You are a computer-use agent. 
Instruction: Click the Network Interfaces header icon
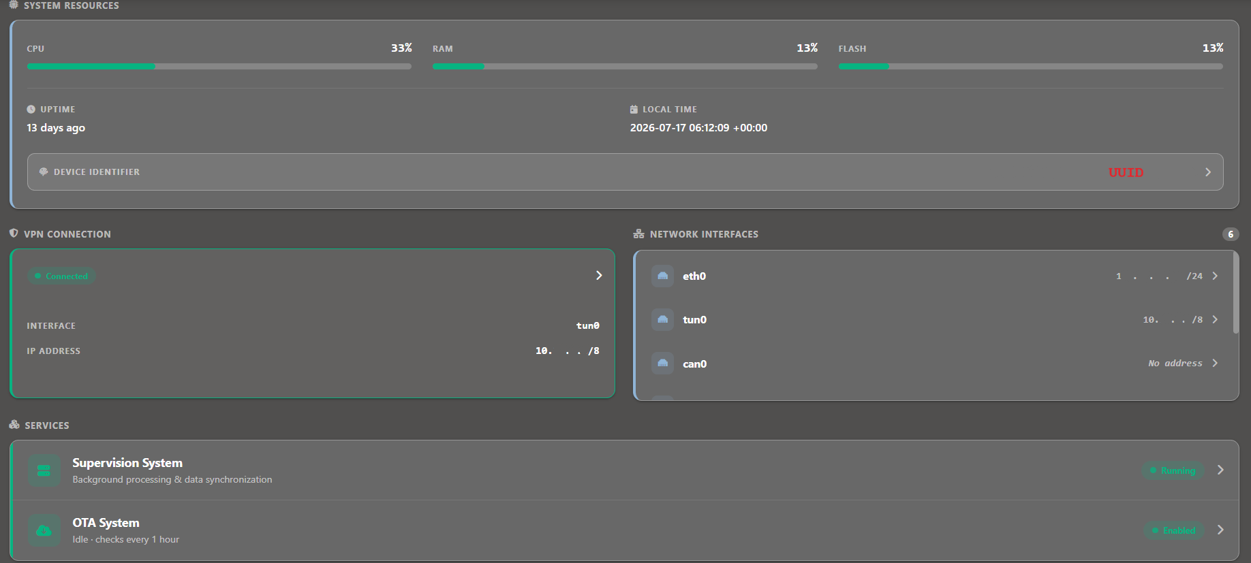point(638,234)
